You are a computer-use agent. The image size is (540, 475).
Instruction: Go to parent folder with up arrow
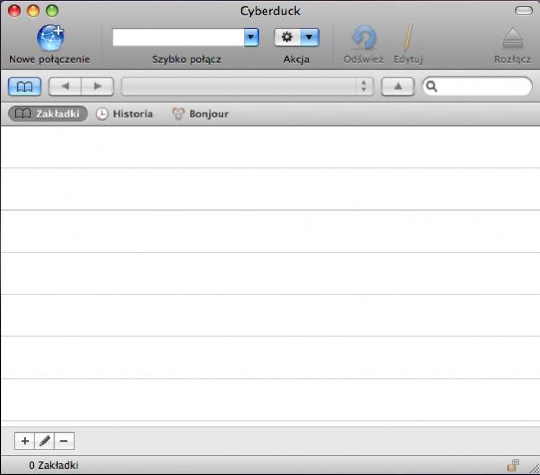click(x=398, y=86)
